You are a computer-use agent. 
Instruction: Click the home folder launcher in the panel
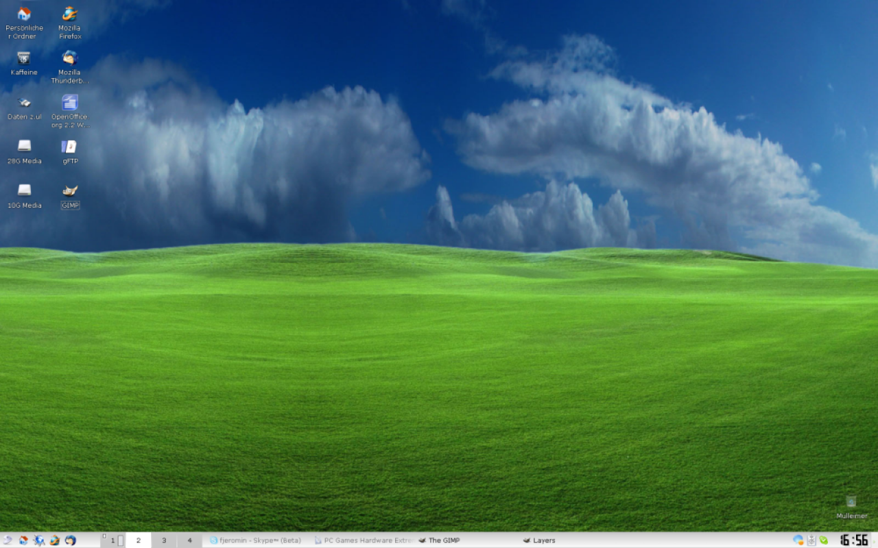pos(23,540)
